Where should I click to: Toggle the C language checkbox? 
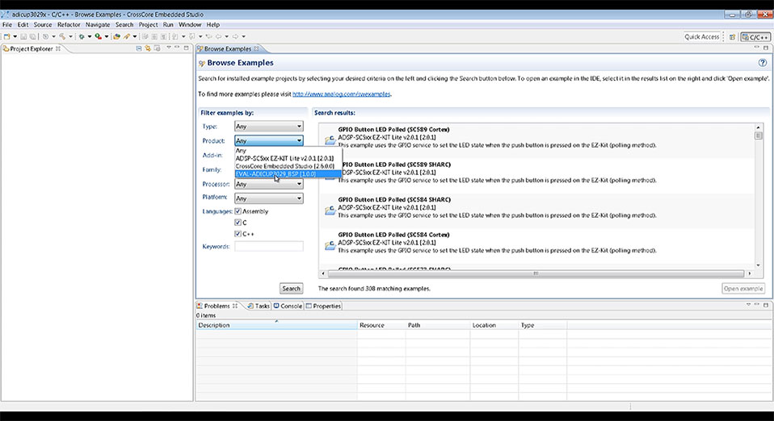point(238,223)
